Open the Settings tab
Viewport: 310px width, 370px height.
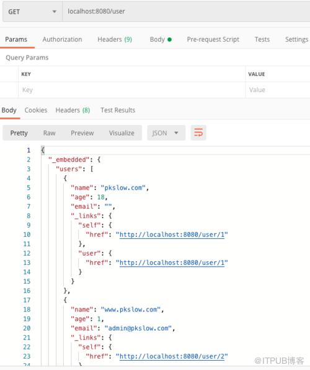click(x=296, y=39)
